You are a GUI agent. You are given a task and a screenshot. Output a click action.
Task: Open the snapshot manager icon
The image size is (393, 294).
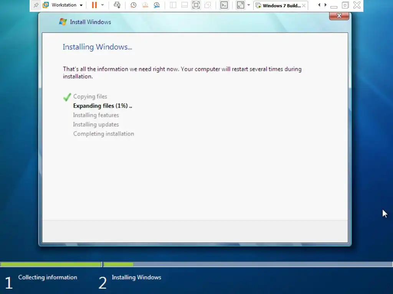(157, 5)
